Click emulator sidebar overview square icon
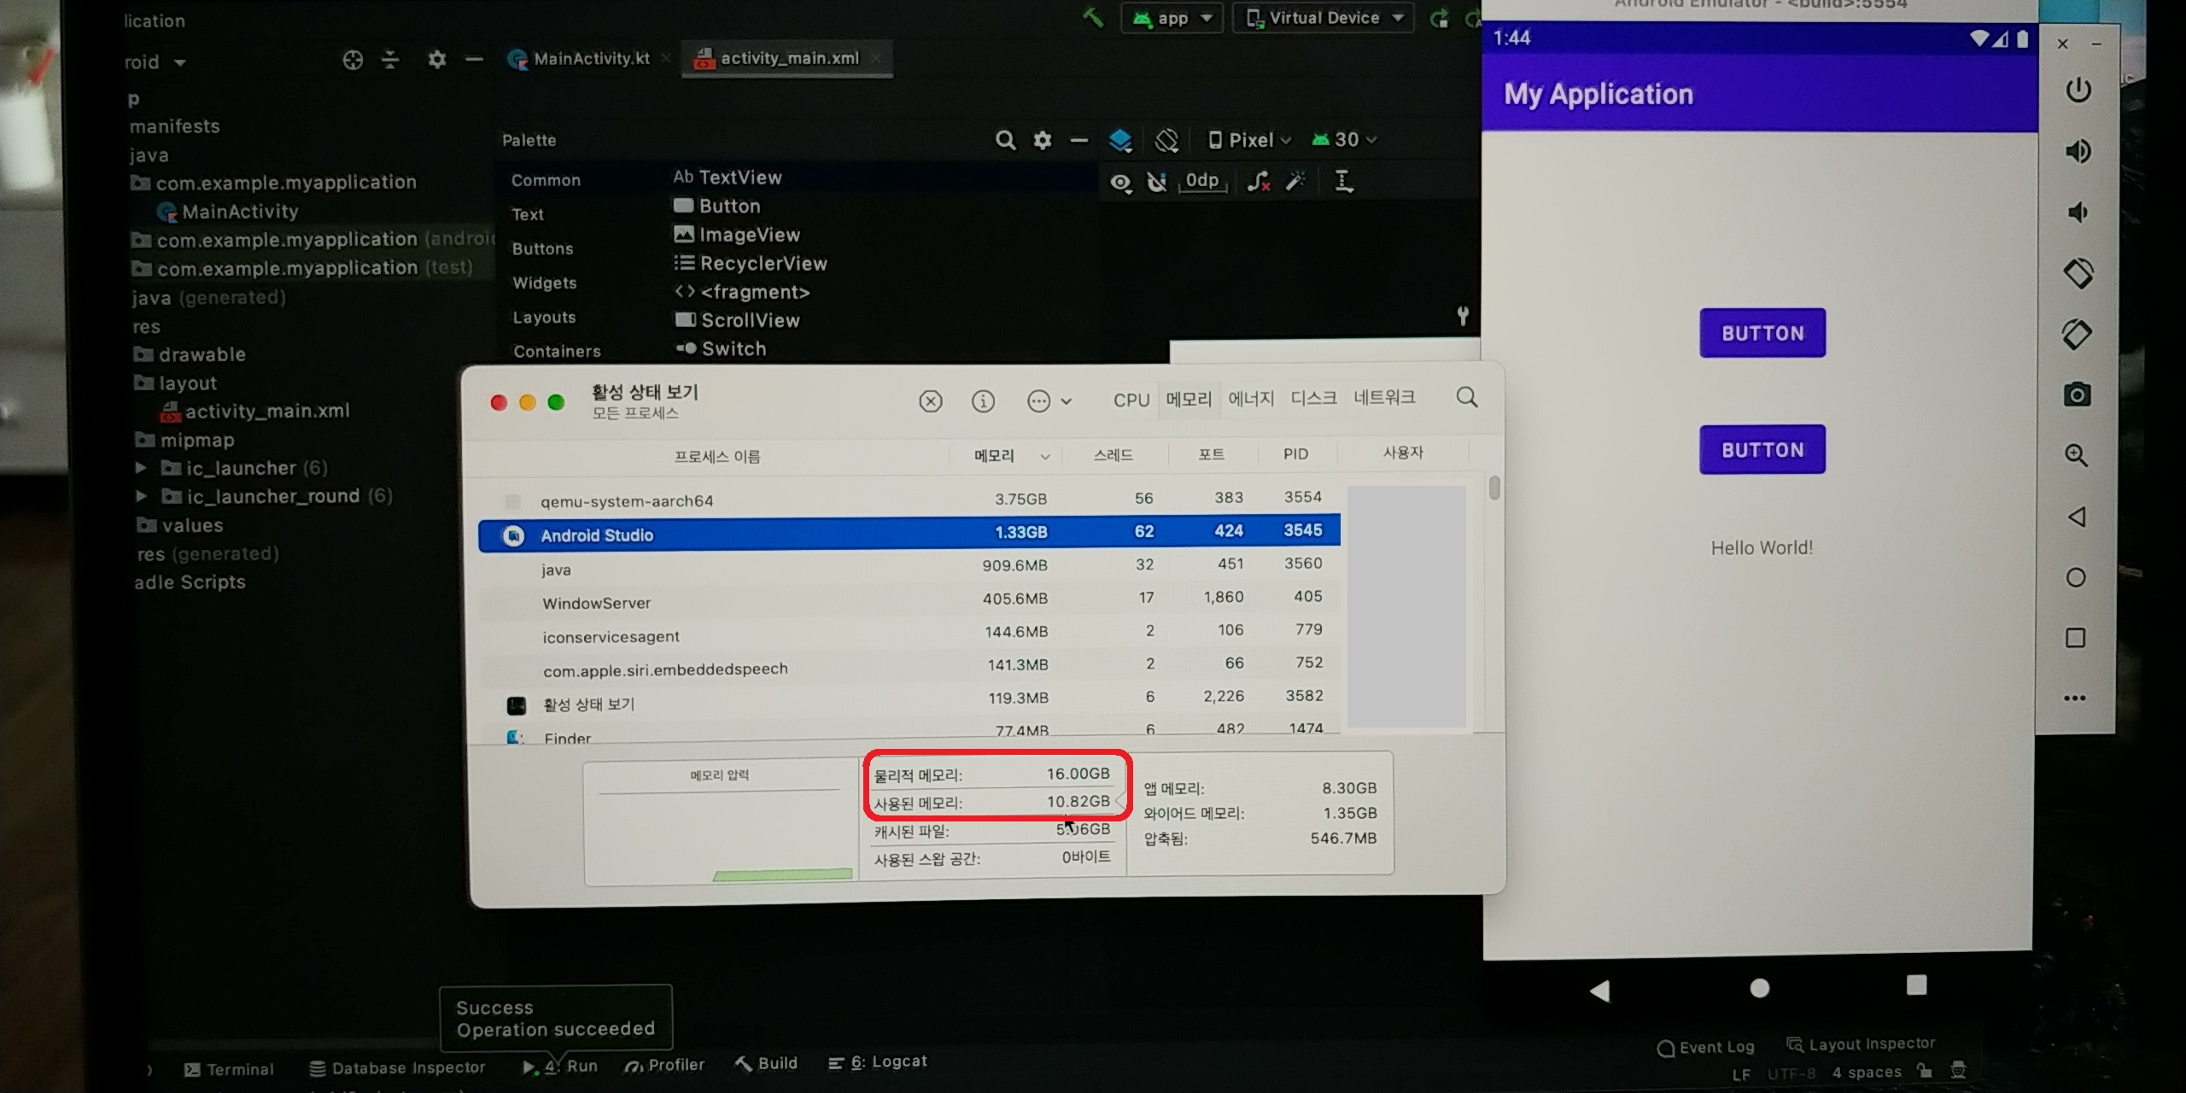2186x1093 pixels. click(2076, 638)
